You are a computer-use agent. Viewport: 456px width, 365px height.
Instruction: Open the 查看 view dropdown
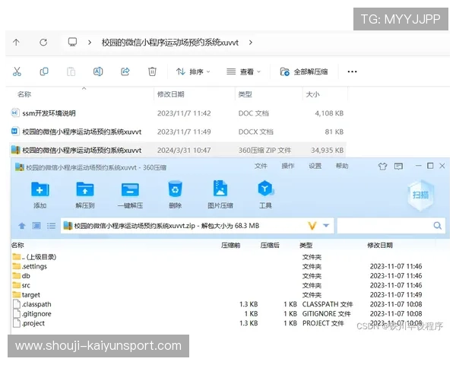tap(243, 71)
